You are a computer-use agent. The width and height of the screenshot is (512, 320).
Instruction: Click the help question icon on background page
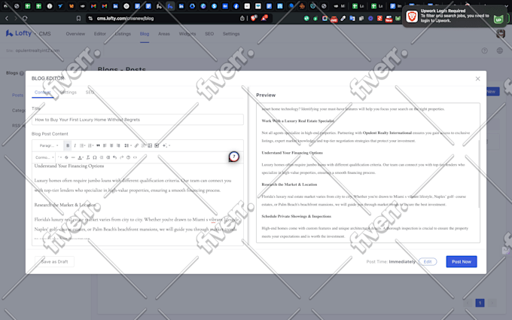click(485, 50)
